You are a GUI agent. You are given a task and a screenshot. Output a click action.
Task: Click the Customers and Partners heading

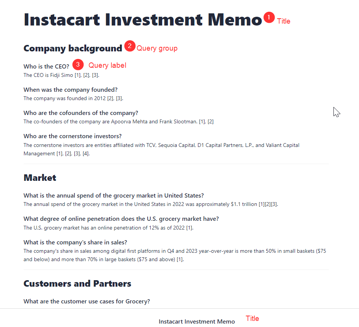(x=77, y=284)
